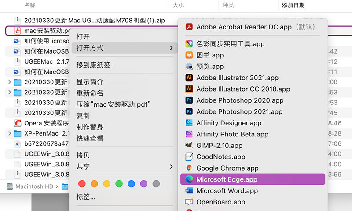Click the Adobe Acrobat Reader DC icon
Viewport: 352px width, 211px height.
coord(189,27)
